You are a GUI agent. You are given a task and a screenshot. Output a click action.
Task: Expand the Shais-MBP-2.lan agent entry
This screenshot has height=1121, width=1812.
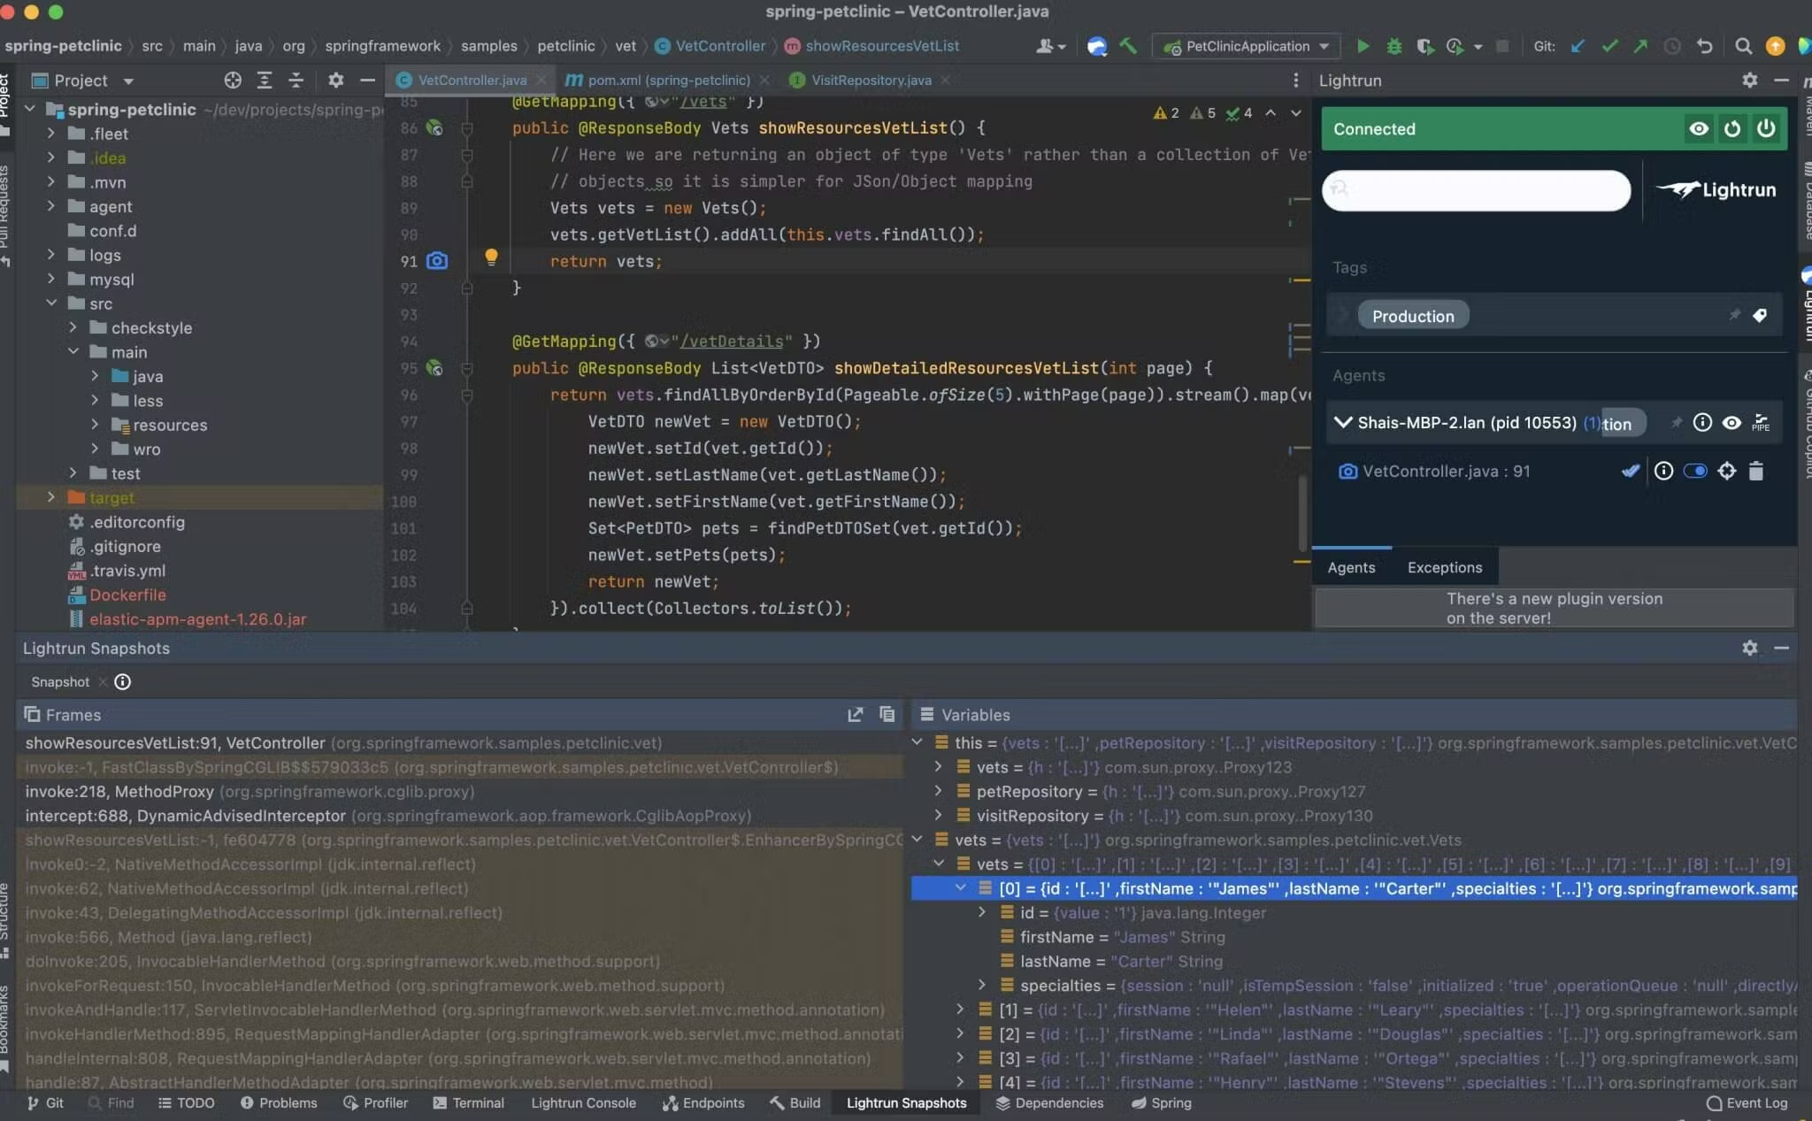tap(1342, 422)
